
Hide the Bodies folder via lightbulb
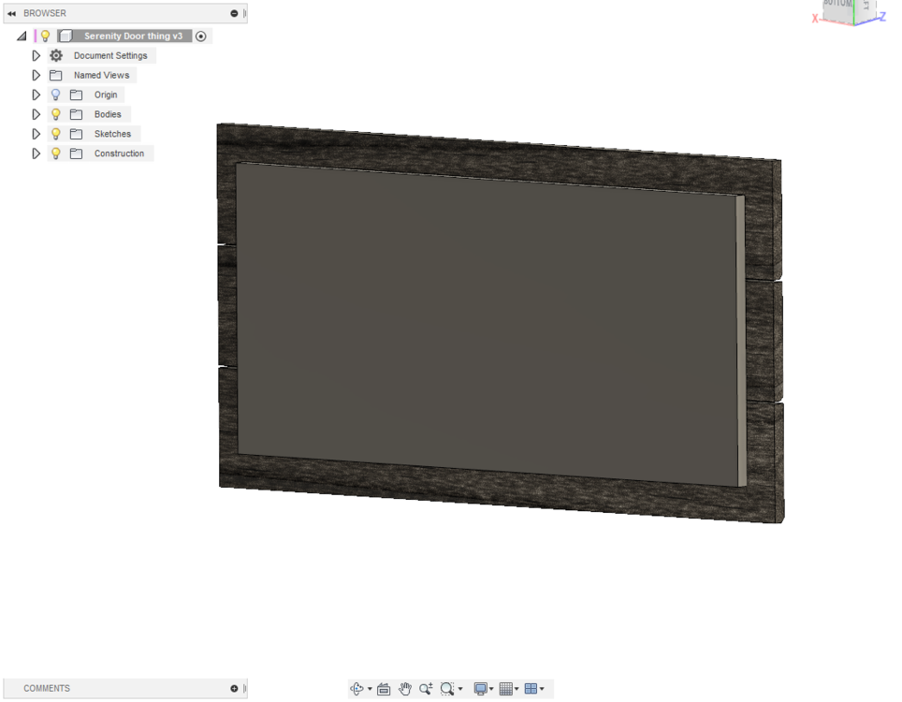pos(56,114)
